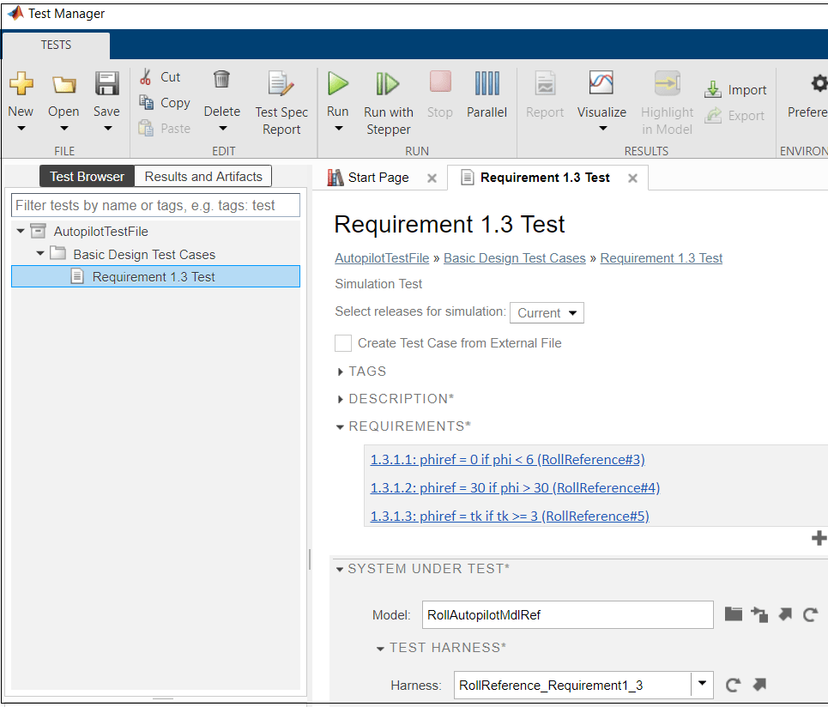Open requirement 1.3.1.2 phiref link
828x707 pixels.
click(515, 488)
